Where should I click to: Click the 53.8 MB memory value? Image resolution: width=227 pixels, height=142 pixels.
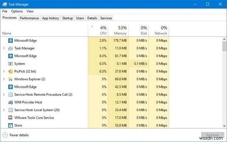coord(121,125)
